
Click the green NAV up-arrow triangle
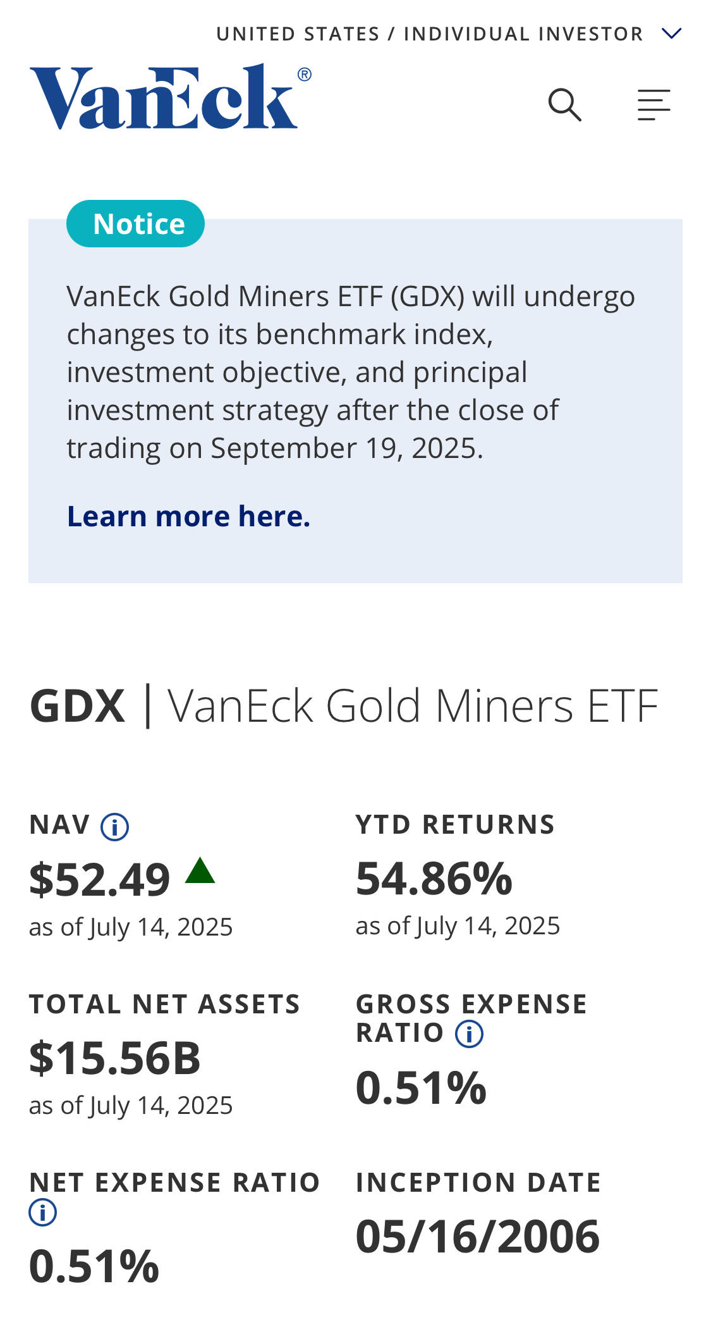(200, 870)
